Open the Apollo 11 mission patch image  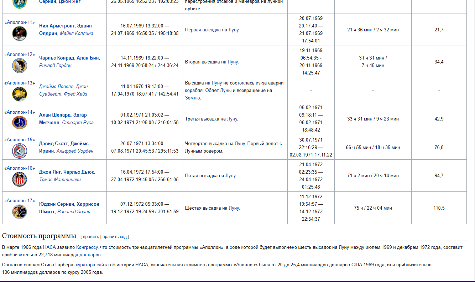pos(20,34)
